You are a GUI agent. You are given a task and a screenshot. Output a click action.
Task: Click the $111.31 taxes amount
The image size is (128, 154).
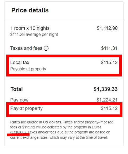109,48
